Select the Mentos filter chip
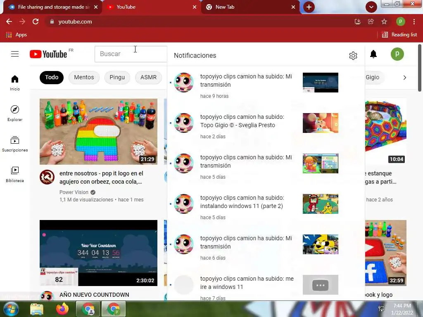 pyautogui.click(x=84, y=77)
